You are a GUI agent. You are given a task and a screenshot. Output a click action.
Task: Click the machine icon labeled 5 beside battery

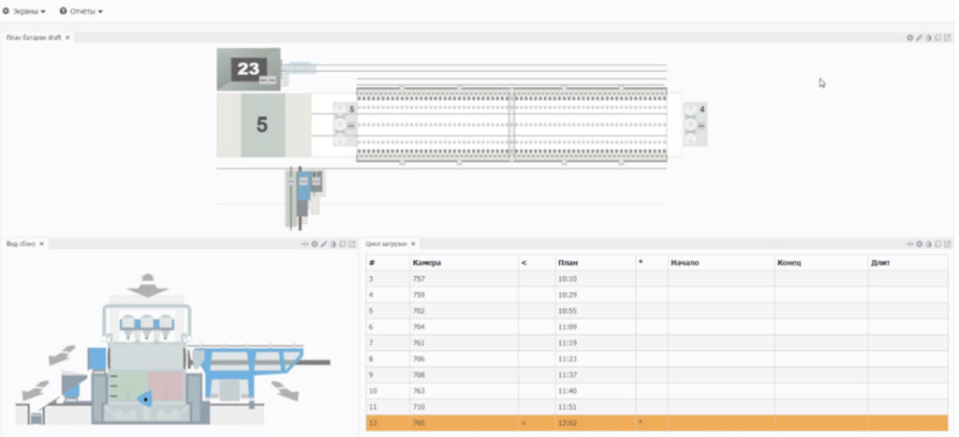(345, 124)
